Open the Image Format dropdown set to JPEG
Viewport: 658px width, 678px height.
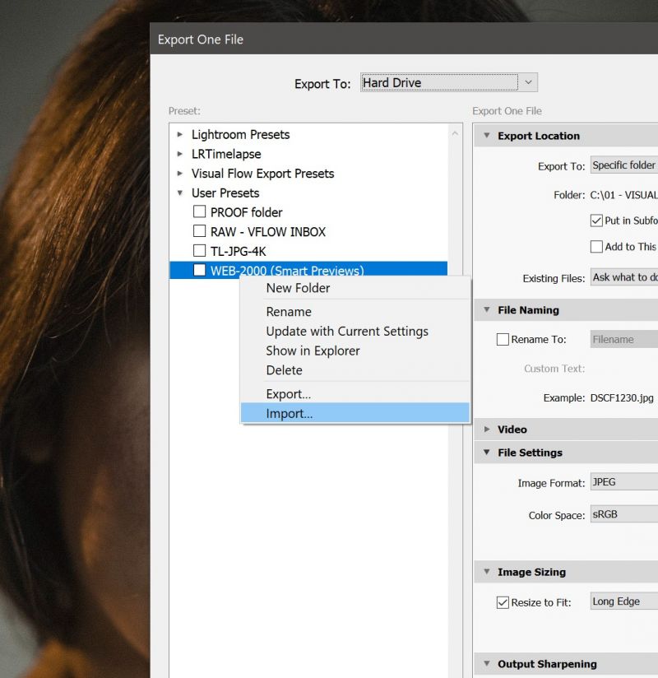coord(623,482)
